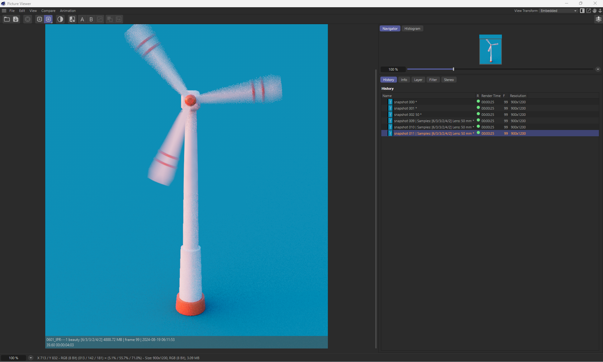Click the clear-render chip icon with X
This screenshot has width=603, height=362.
click(39, 19)
